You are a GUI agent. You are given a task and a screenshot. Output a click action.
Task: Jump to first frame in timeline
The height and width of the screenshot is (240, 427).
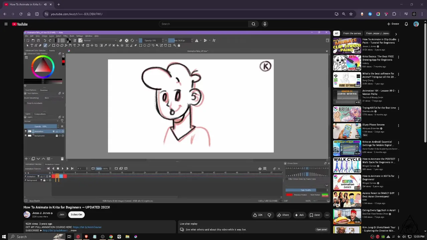[48, 168]
